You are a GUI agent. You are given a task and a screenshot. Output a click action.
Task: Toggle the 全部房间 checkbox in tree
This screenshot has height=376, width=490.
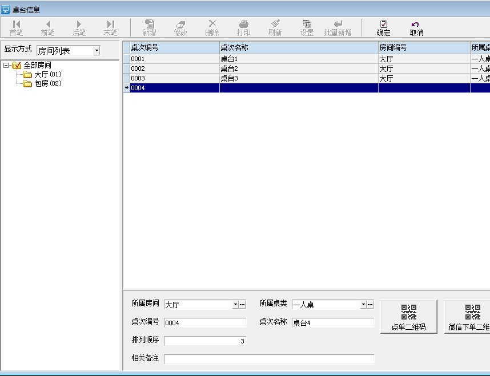pos(17,66)
